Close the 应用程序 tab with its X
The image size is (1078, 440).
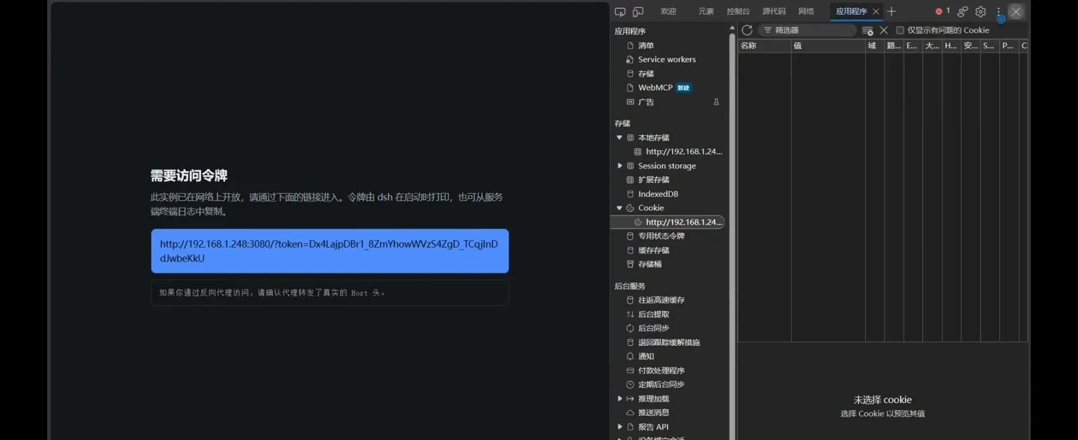coord(876,11)
